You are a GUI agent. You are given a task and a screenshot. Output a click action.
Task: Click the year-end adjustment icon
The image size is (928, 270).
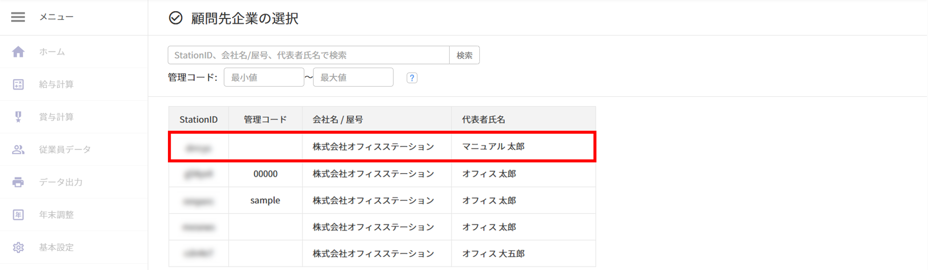coord(18,215)
